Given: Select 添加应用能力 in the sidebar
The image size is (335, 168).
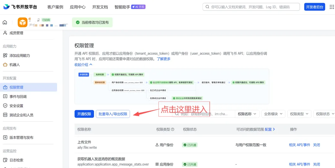Looking at the screenshot, I should 20,55.
